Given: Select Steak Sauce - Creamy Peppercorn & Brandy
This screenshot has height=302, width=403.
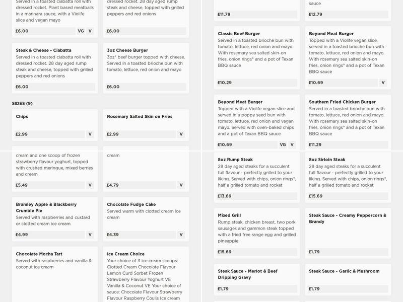Looking at the screenshot, I should point(348,218).
